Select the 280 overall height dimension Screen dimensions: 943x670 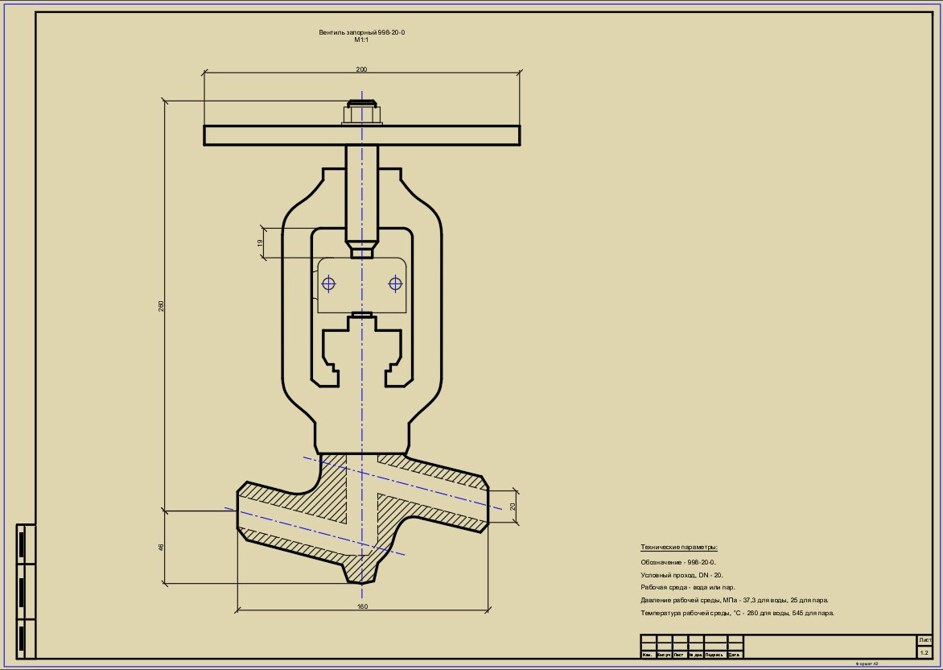point(161,305)
